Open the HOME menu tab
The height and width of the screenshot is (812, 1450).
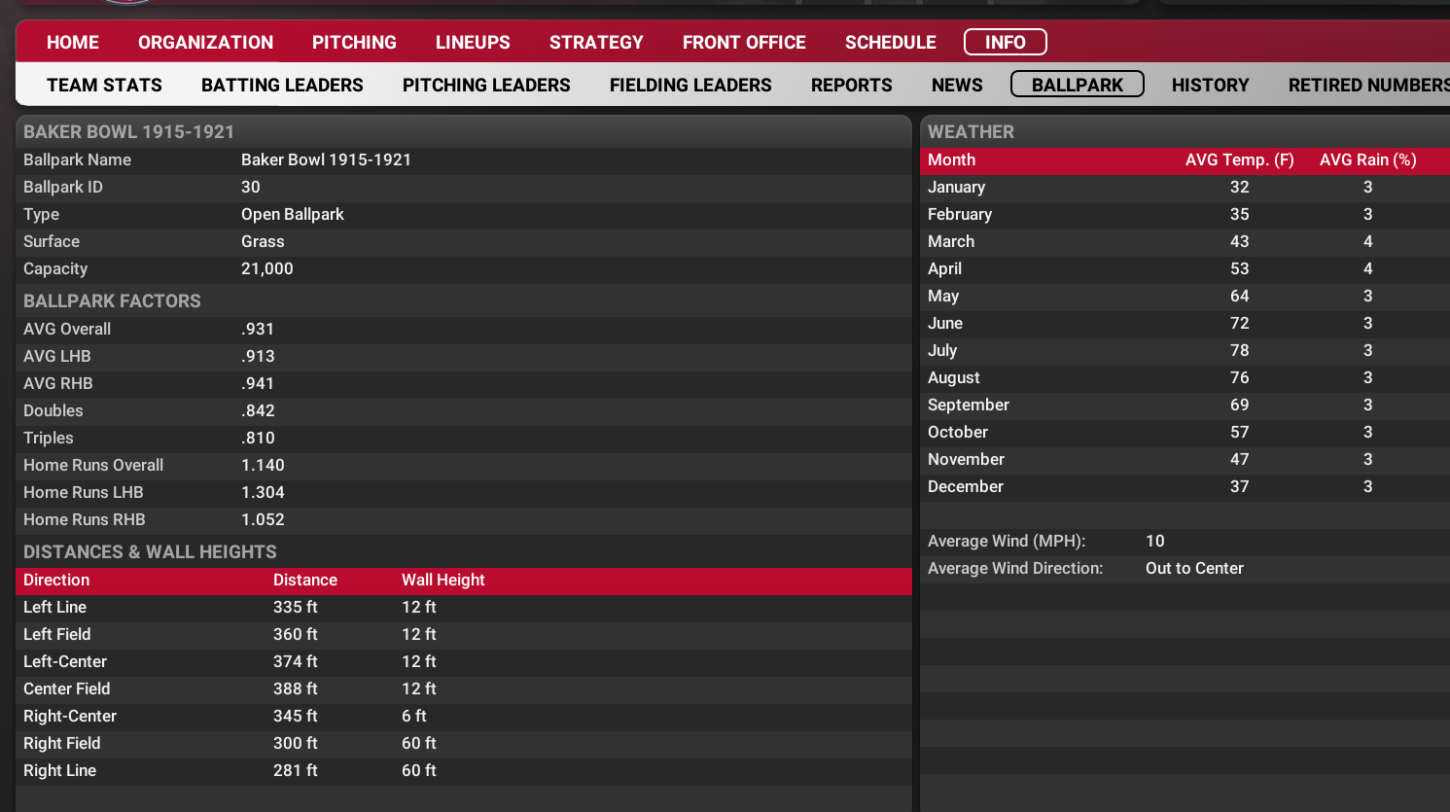(x=73, y=43)
